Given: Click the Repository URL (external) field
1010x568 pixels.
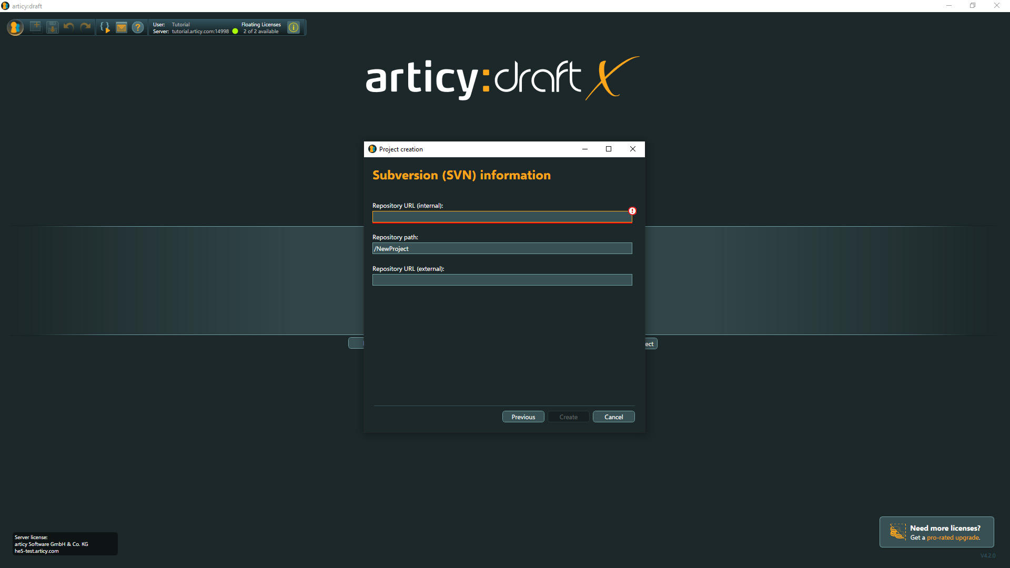Looking at the screenshot, I should [x=502, y=280].
